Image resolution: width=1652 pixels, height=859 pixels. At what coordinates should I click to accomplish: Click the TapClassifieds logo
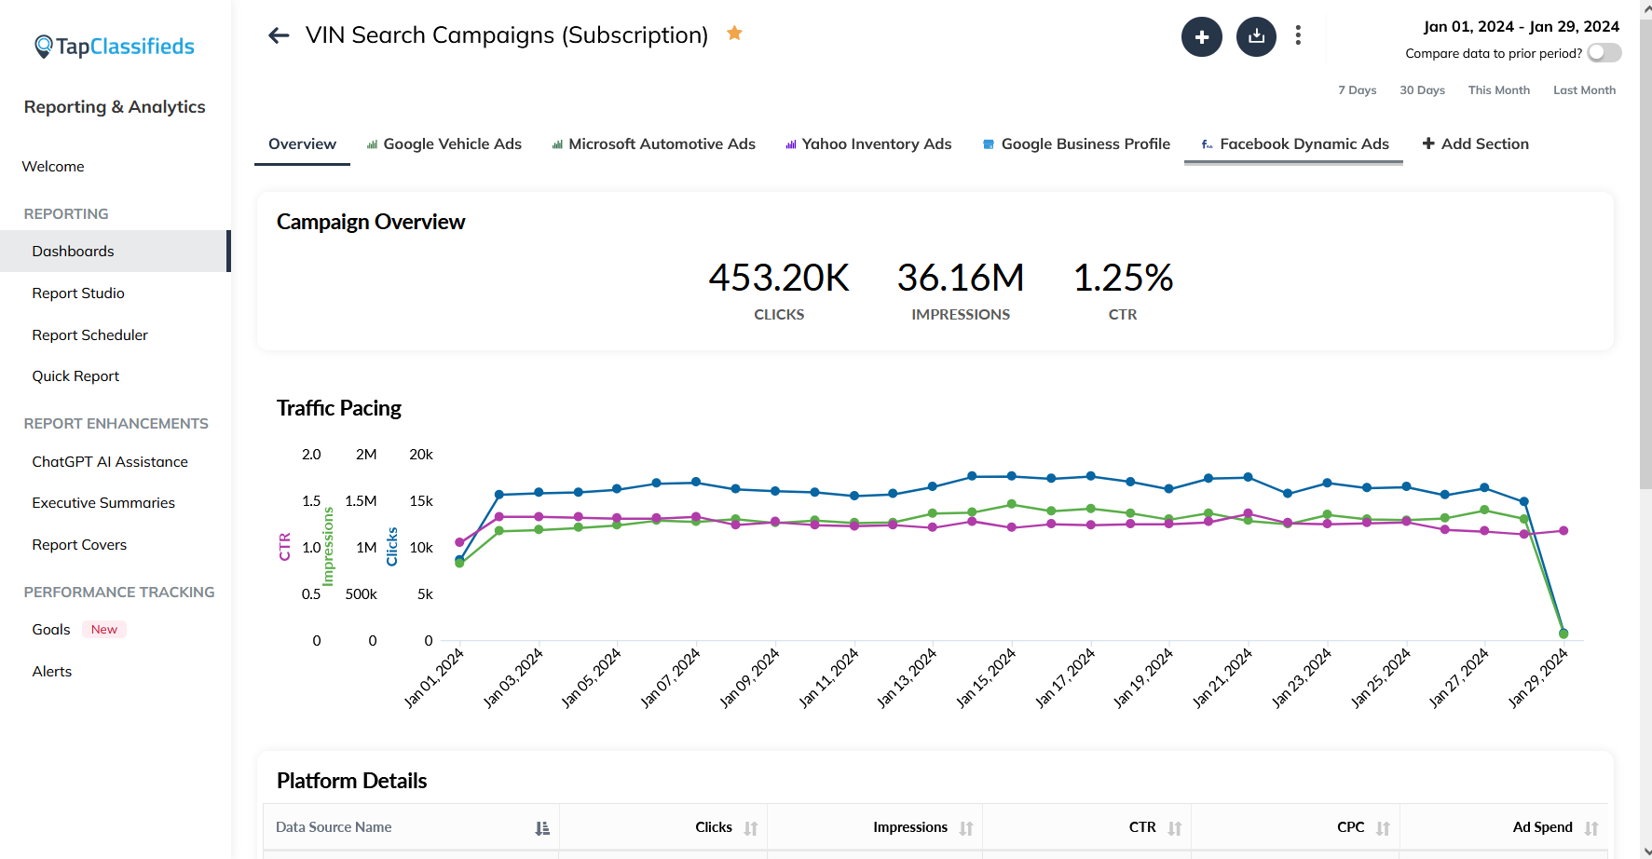pos(114,47)
